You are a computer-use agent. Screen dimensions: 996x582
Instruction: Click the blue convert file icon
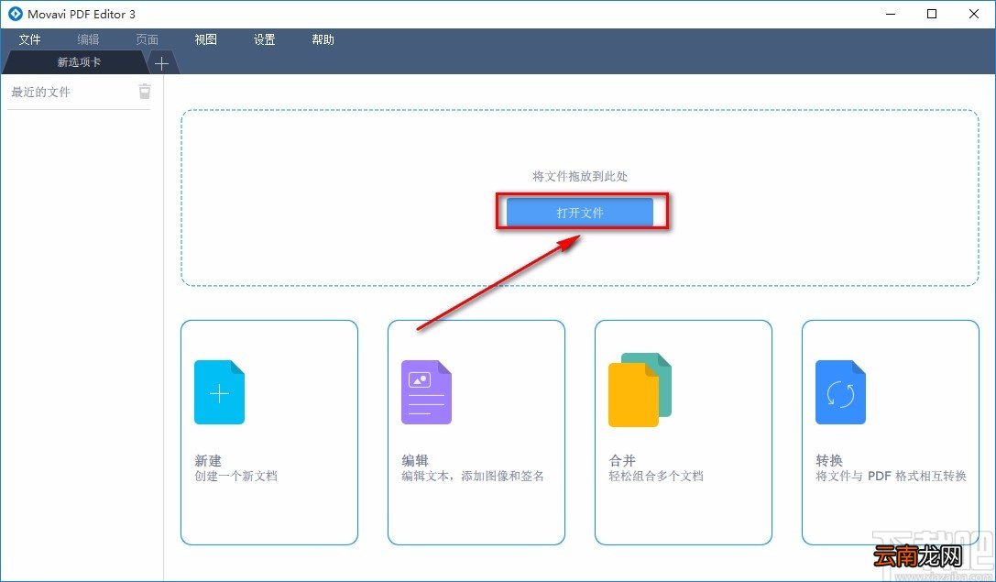(840, 392)
